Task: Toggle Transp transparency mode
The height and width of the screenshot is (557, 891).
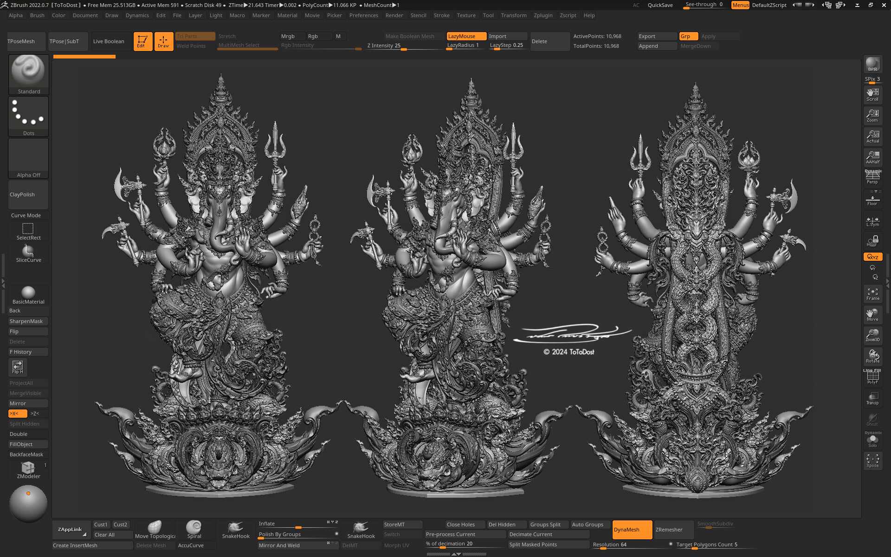Action: coord(872,398)
